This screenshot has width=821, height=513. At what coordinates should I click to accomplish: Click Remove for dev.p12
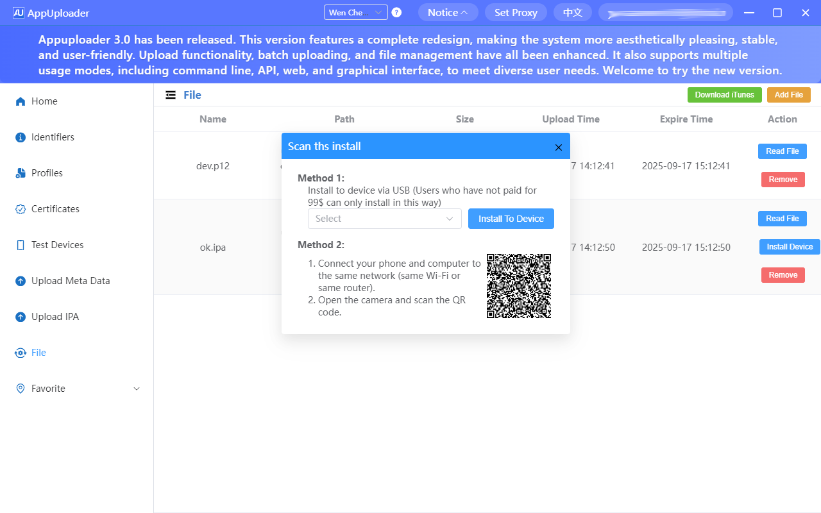[x=783, y=180]
